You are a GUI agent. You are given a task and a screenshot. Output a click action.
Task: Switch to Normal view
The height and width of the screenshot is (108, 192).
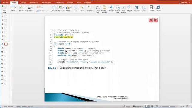tap(147, 106)
